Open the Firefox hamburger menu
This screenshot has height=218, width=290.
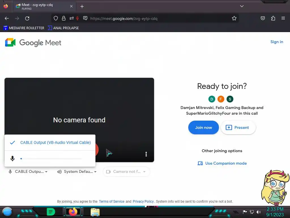[283, 18]
